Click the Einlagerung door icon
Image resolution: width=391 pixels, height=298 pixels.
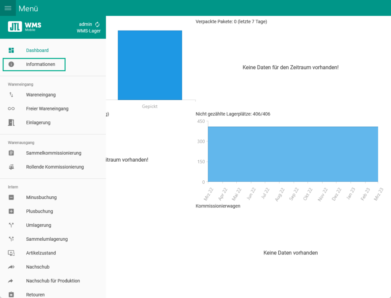click(11, 123)
